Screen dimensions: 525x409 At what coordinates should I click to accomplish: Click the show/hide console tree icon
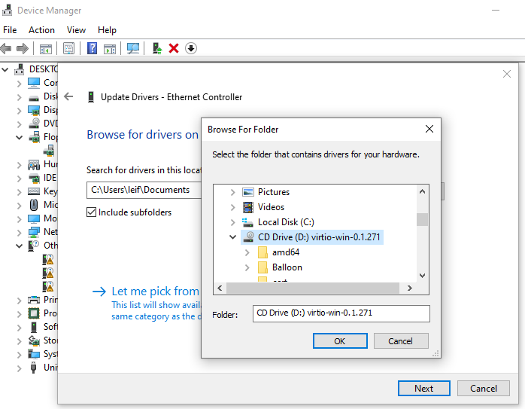45,48
